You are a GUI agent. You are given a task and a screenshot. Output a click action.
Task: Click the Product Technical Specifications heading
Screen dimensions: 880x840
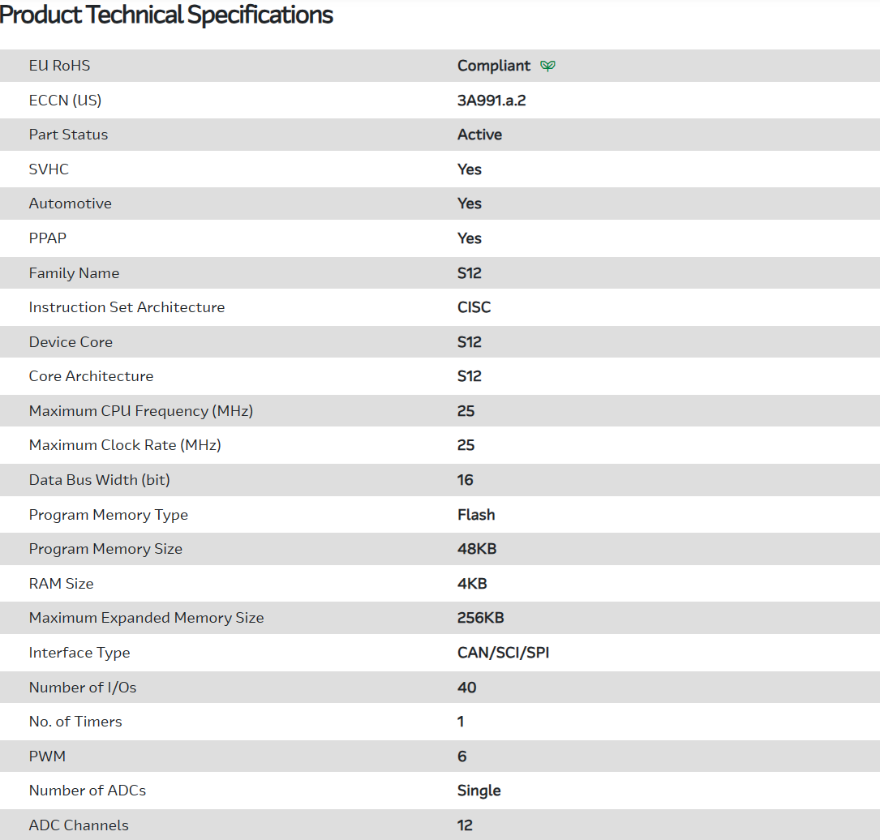tap(166, 15)
